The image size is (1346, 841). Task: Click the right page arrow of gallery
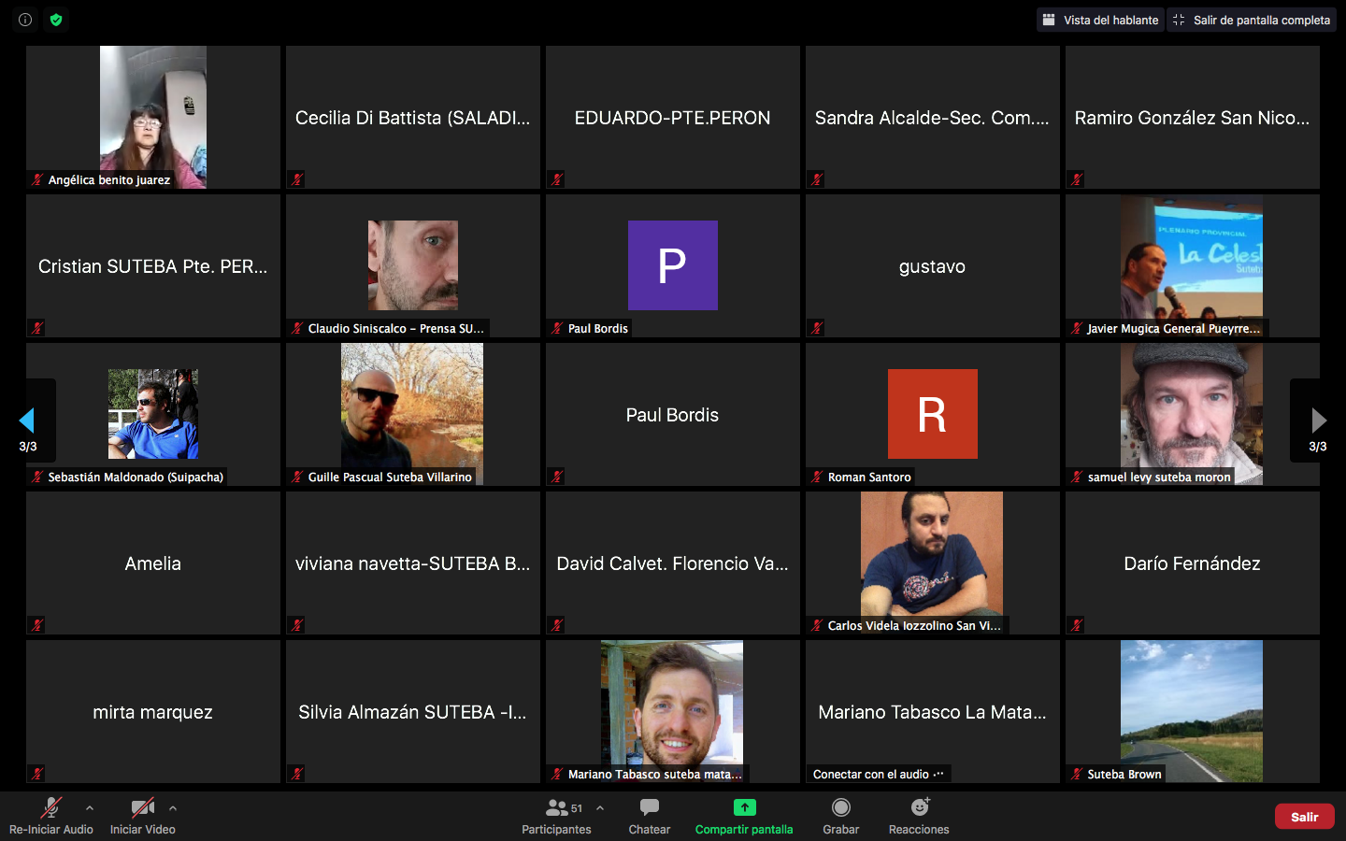[x=1318, y=420]
